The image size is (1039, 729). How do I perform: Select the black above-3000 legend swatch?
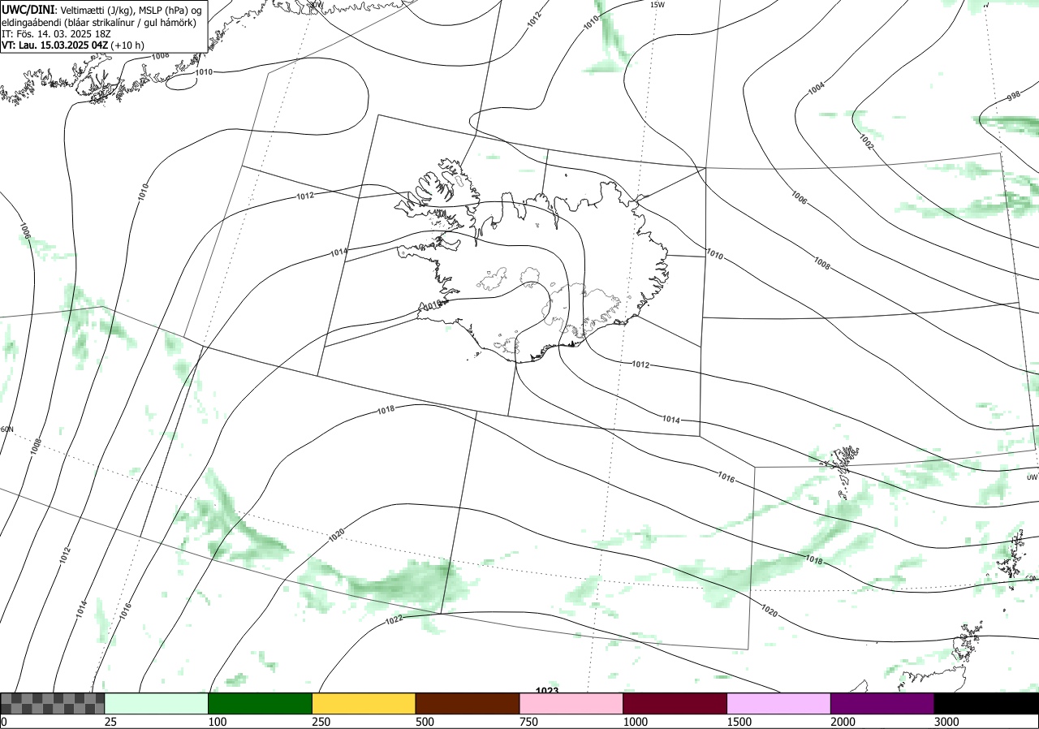(x=986, y=703)
